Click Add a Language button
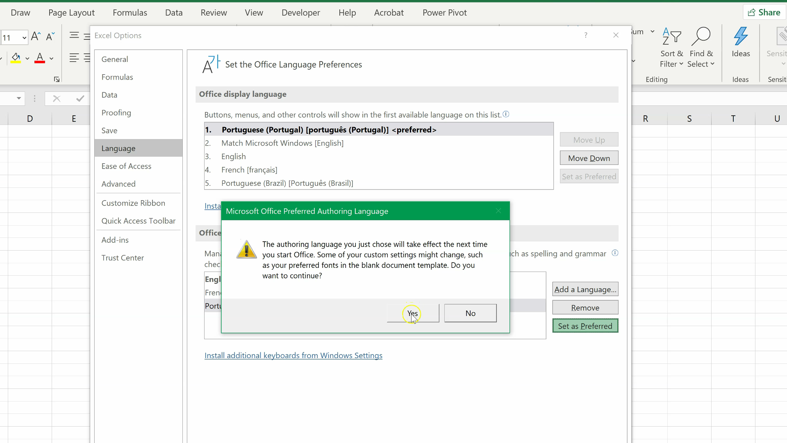 (585, 289)
